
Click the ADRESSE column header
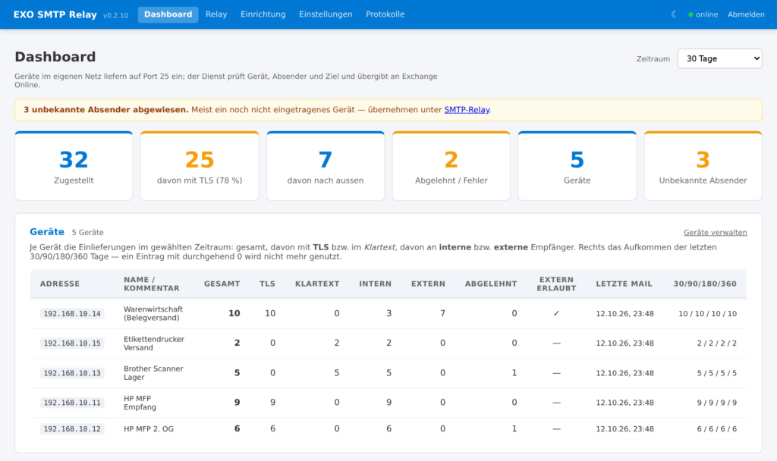[x=60, y=284]
